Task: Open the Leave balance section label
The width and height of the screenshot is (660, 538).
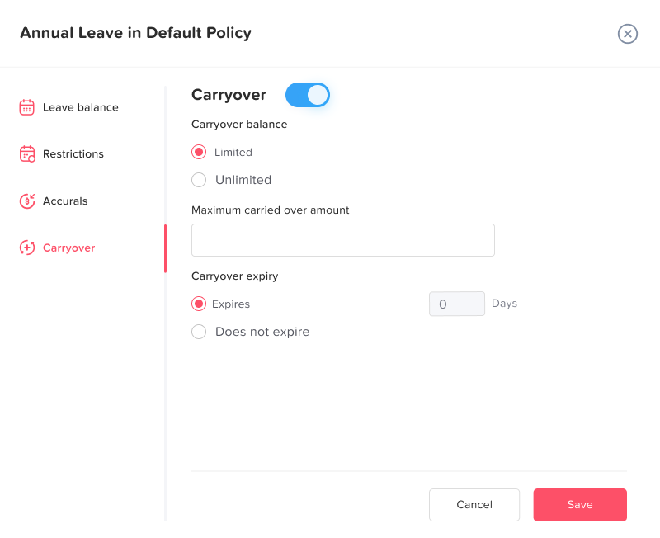Action: pyautogui.click(x=80, y=107)
